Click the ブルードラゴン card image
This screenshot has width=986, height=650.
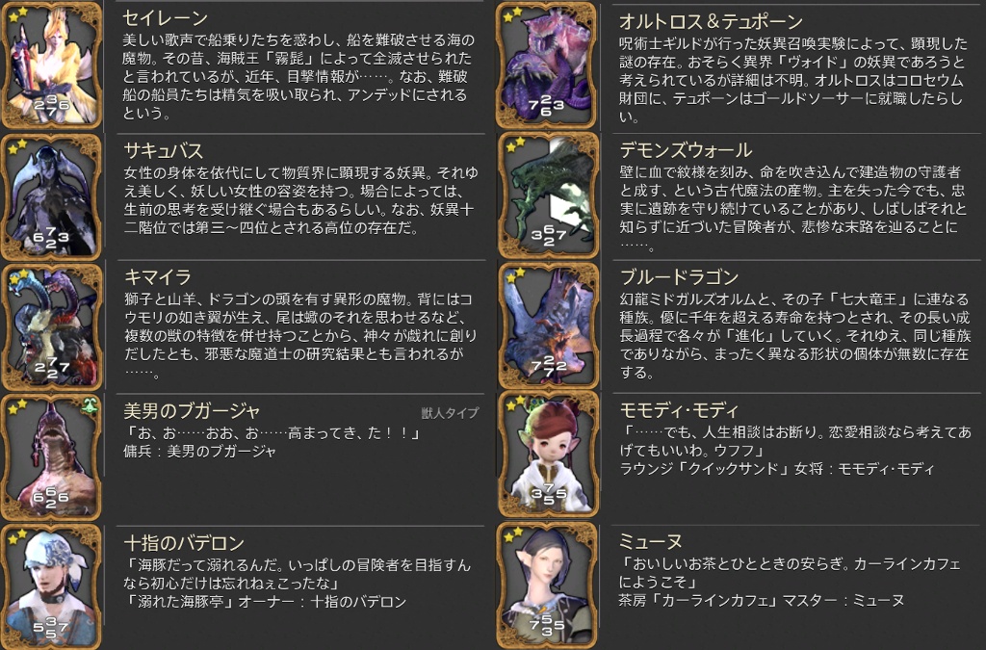(547, 326)
